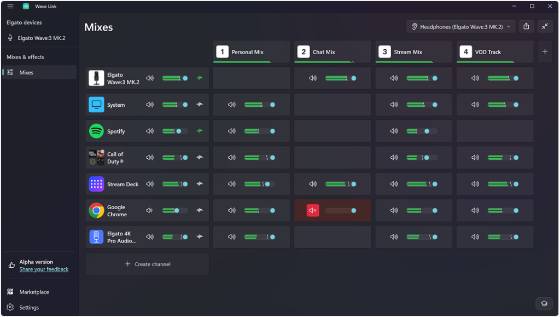Open the Mixes sidebar item
560x317 pixels.
tap(39, 72)
